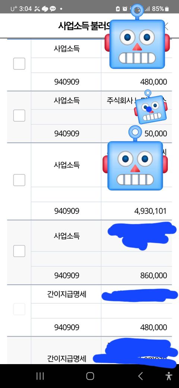Tap the large robot emoji covering the header
The height and width of the screenshot is (388, 179).
137,37
